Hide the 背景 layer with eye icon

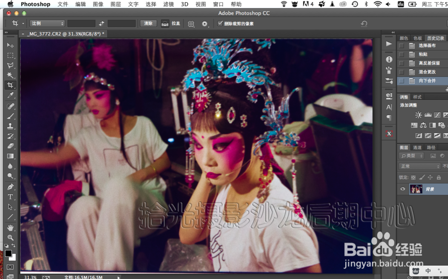click(403, 189)
